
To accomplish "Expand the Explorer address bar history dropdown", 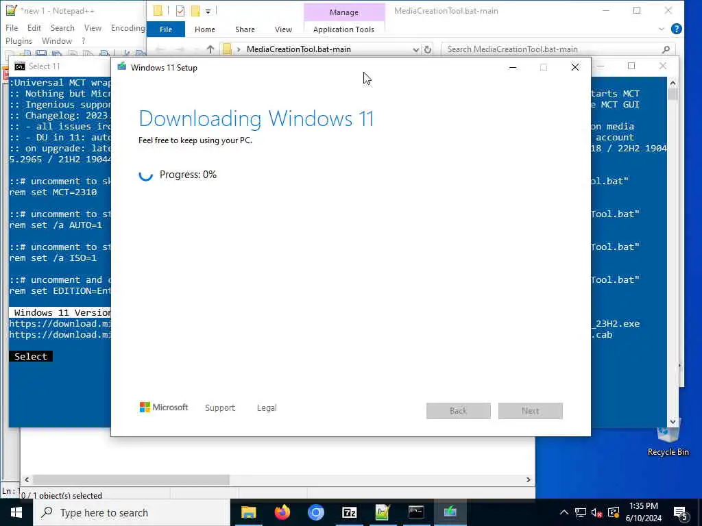I will click(415, 49).
